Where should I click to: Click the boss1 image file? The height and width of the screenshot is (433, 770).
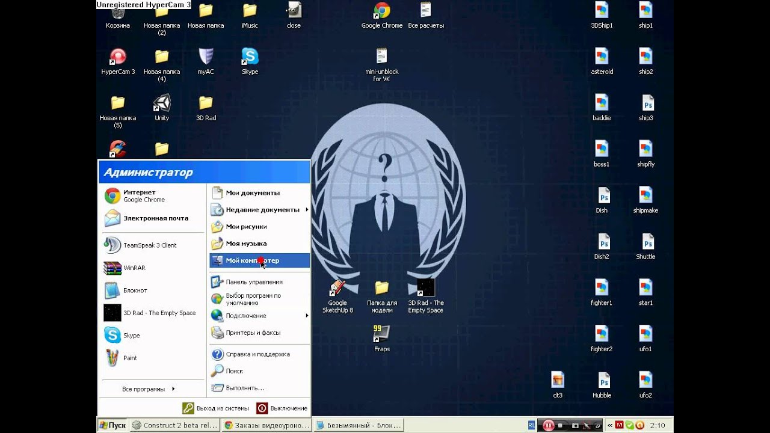click(x=602, y=155)
